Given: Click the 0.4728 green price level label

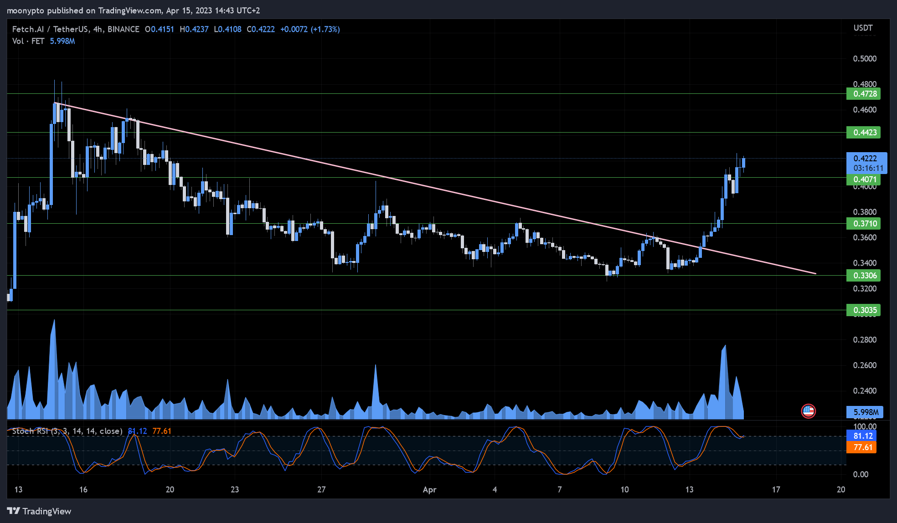Looking at the screenshot, I should click(864, 94).
